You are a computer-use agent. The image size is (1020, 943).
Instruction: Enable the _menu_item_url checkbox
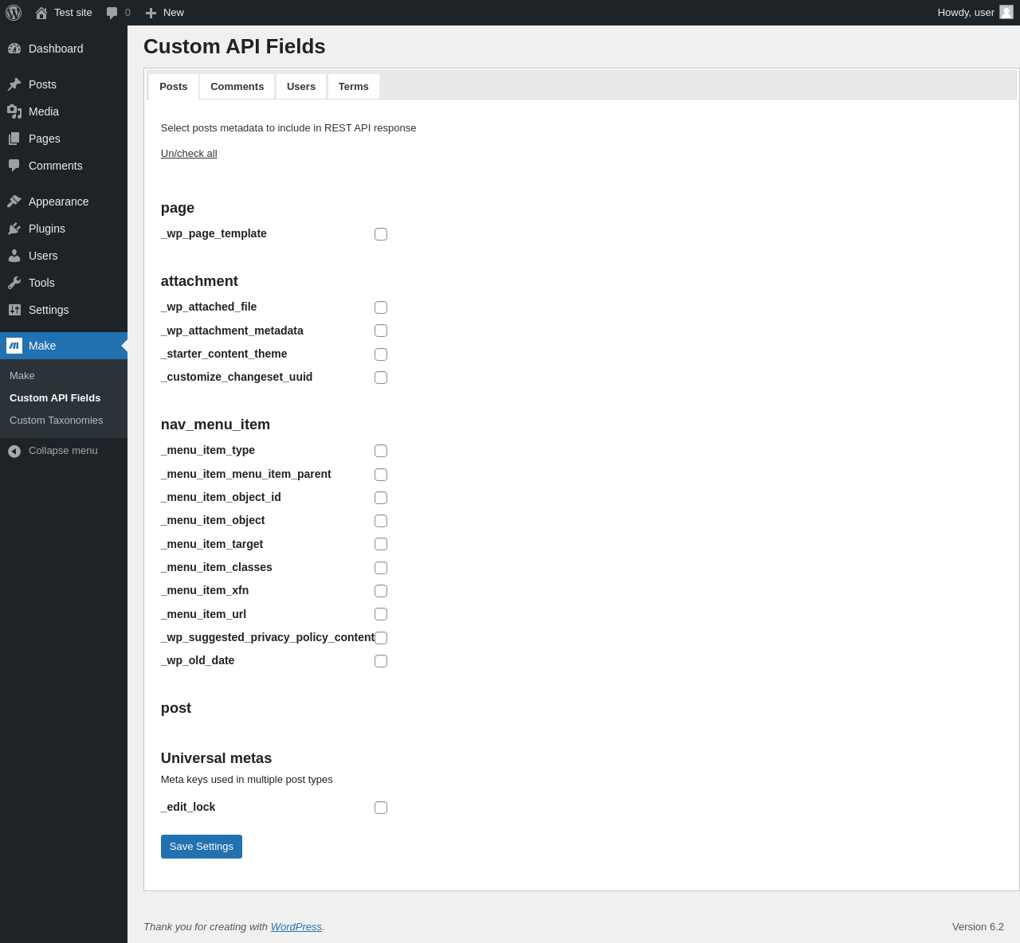(381, 614)
